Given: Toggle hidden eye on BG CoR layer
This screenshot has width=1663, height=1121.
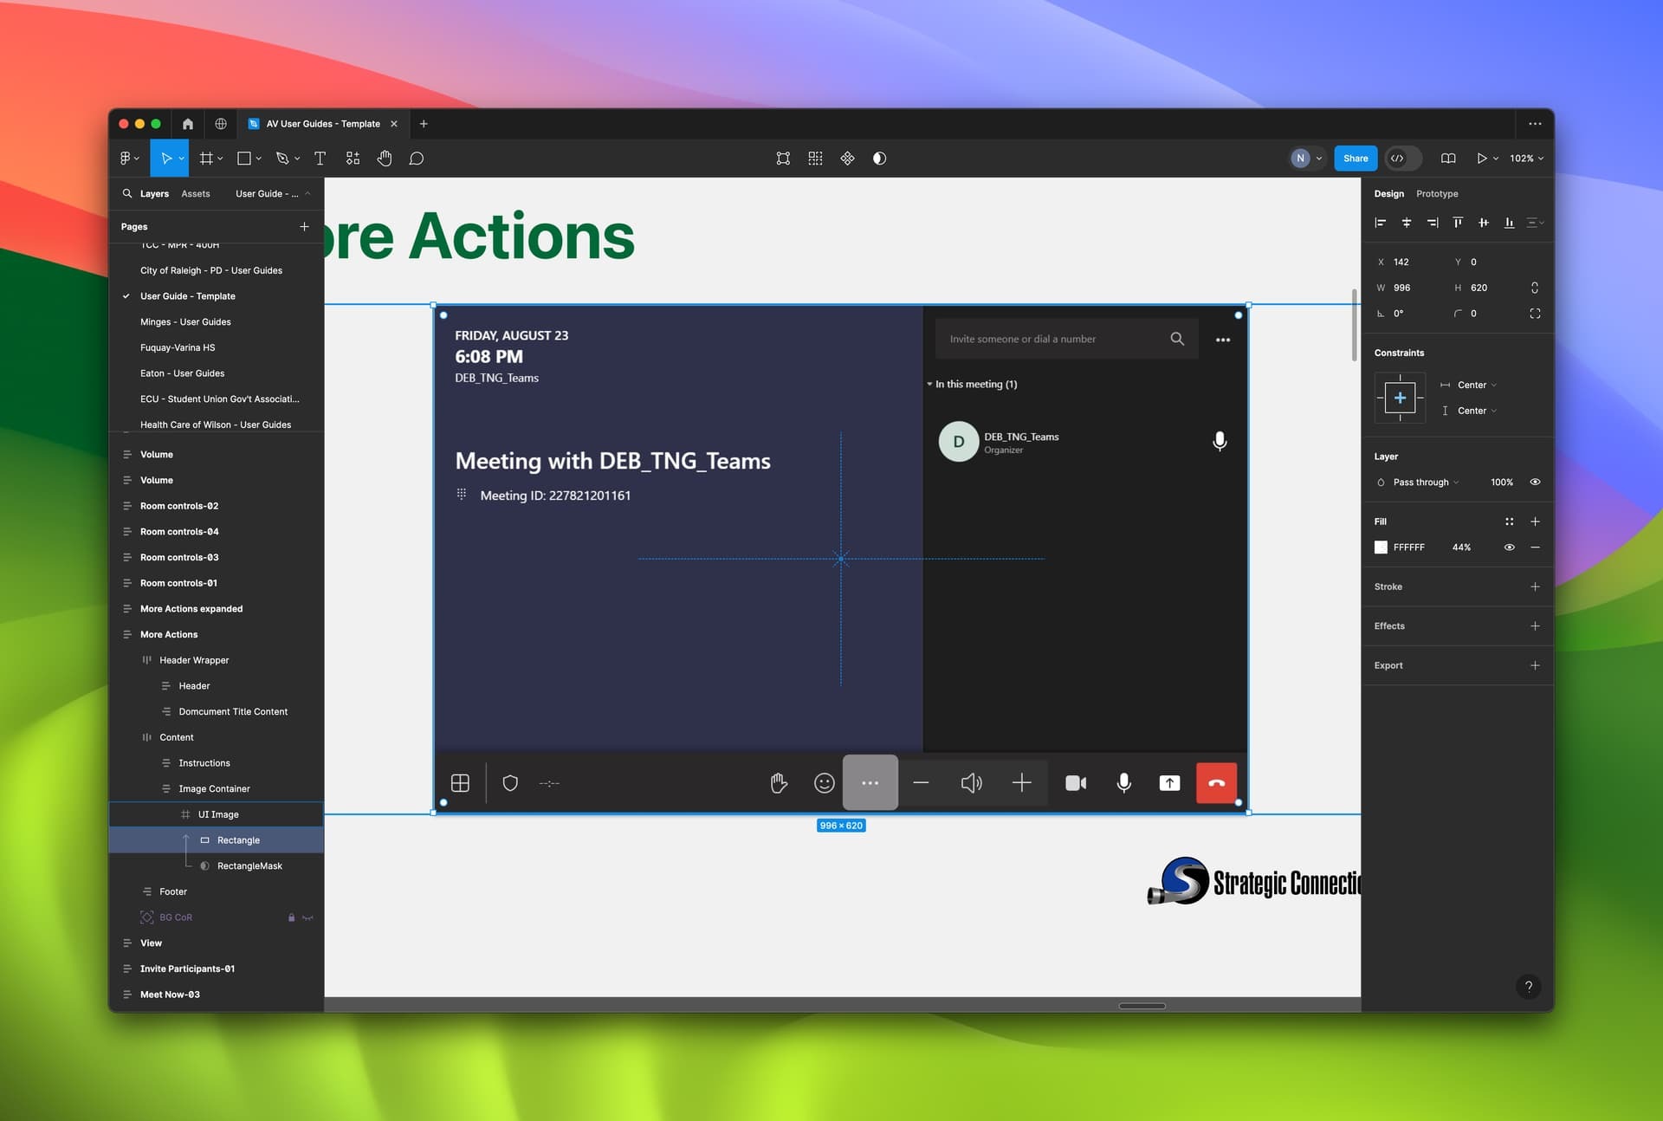Looking at the screenshot, I should coord(307,917).
